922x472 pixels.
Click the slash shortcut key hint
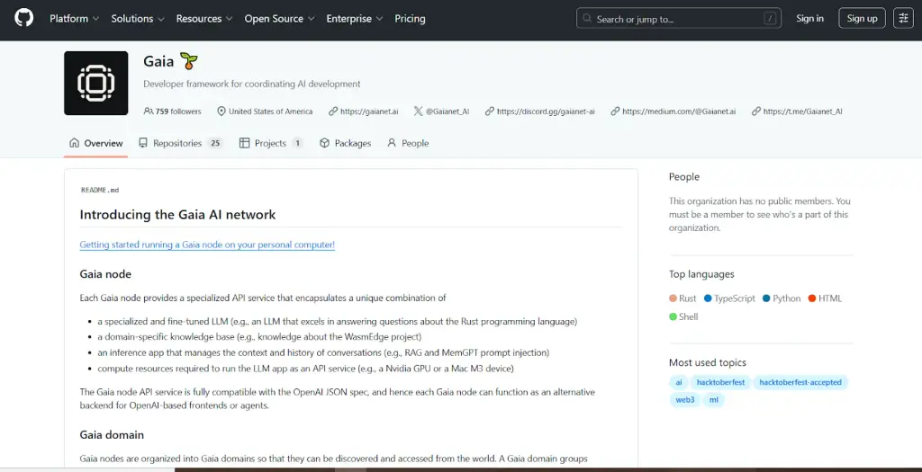point(770,19)
